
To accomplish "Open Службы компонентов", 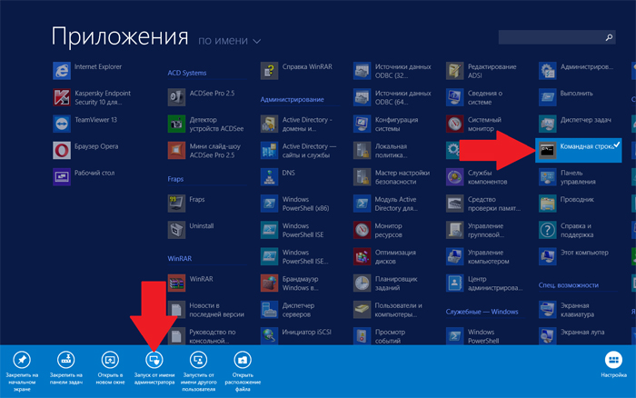I will click(x=454, y=177).
